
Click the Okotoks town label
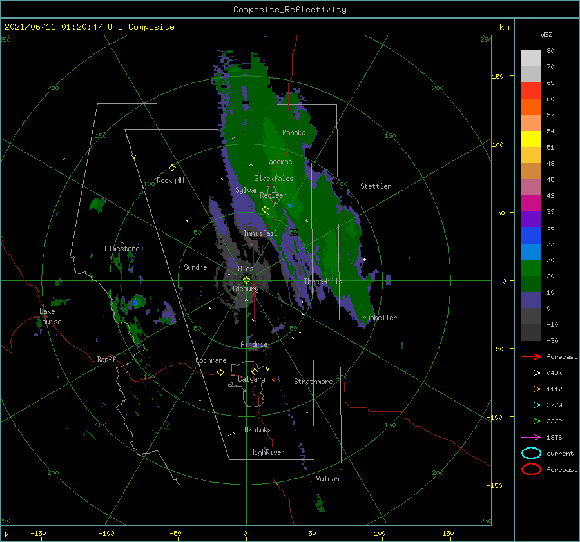[x=258, y=430]
